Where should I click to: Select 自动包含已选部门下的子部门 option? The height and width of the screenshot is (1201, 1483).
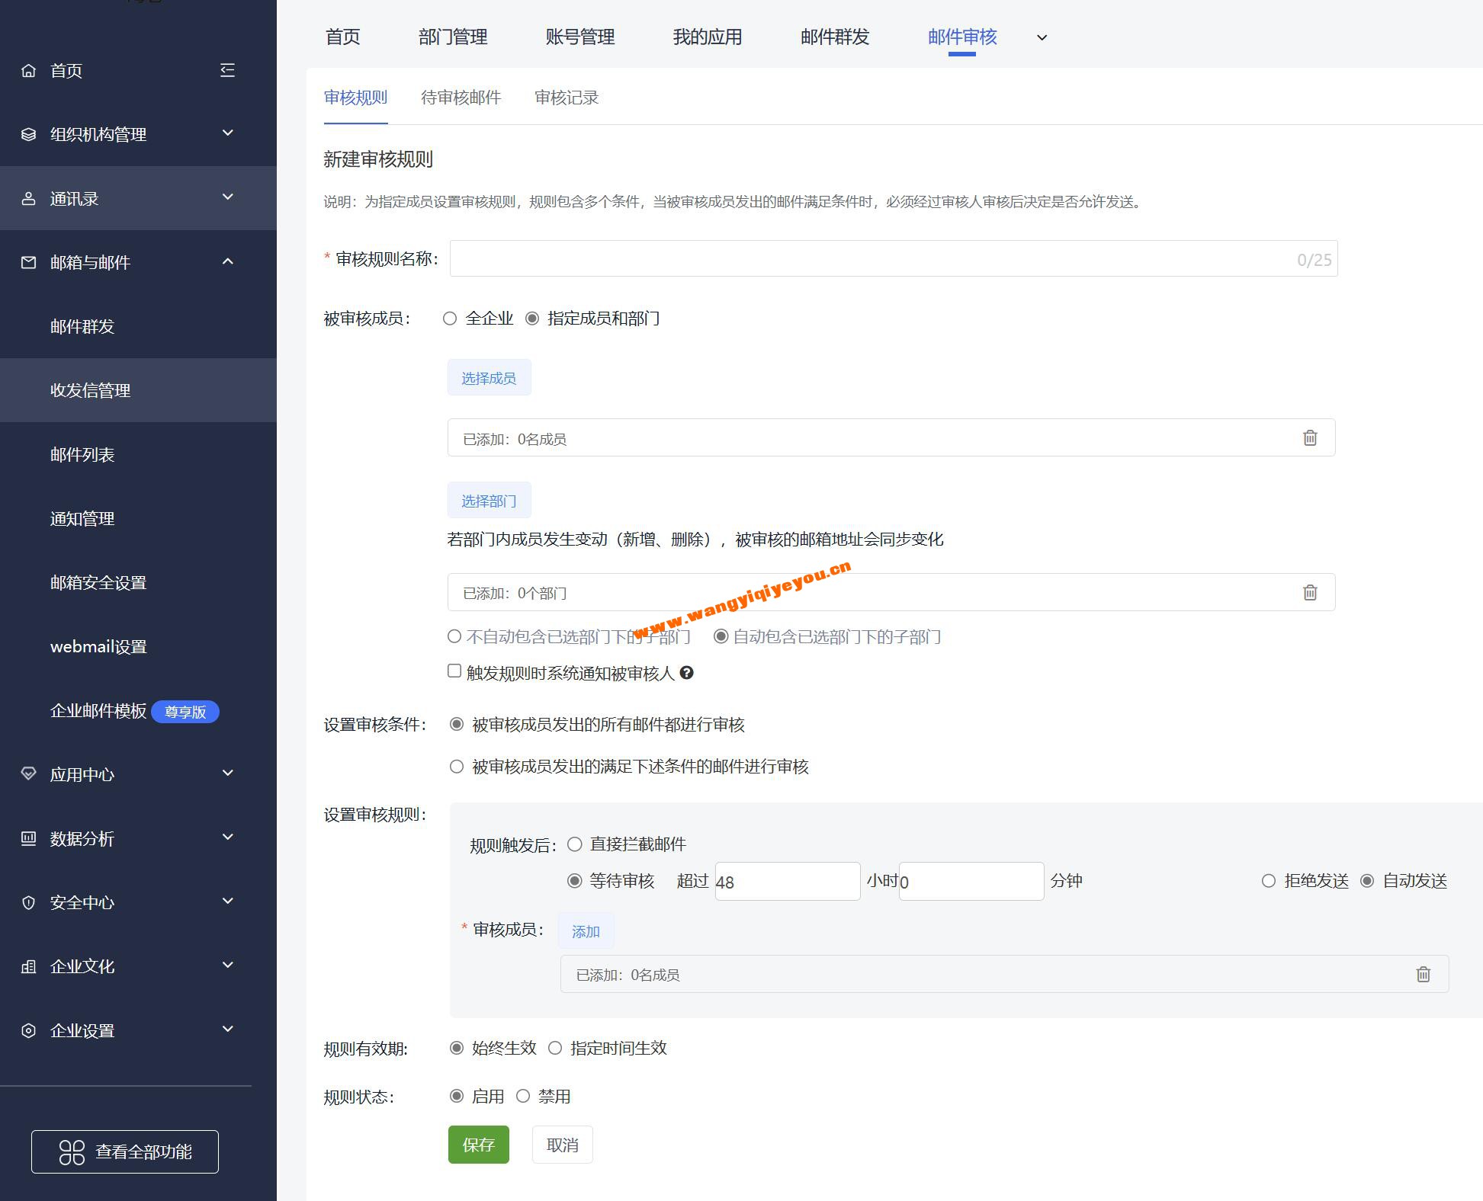tap(721, 636)
